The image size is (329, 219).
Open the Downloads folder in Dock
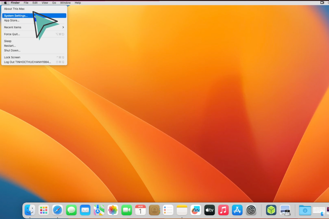click(305, 210)
